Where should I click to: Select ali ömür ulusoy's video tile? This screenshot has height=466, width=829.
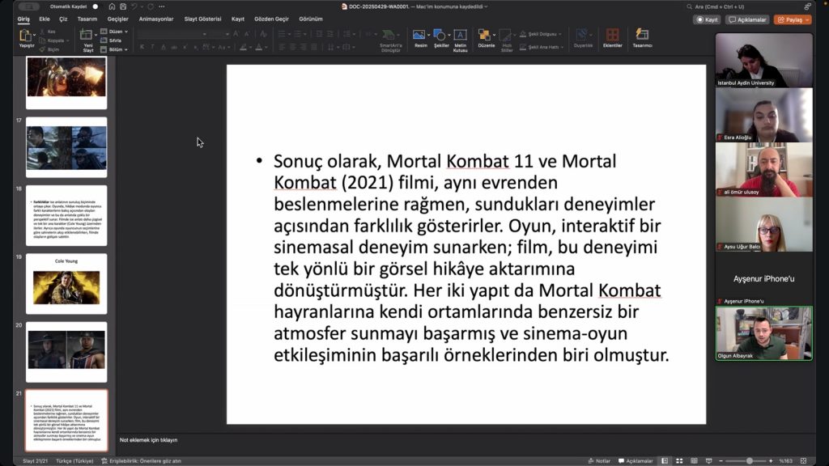764,170
